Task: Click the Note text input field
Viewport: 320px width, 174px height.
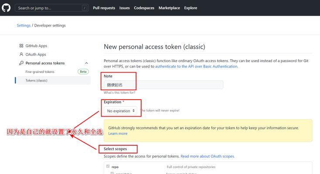Action: pos(163,85)
